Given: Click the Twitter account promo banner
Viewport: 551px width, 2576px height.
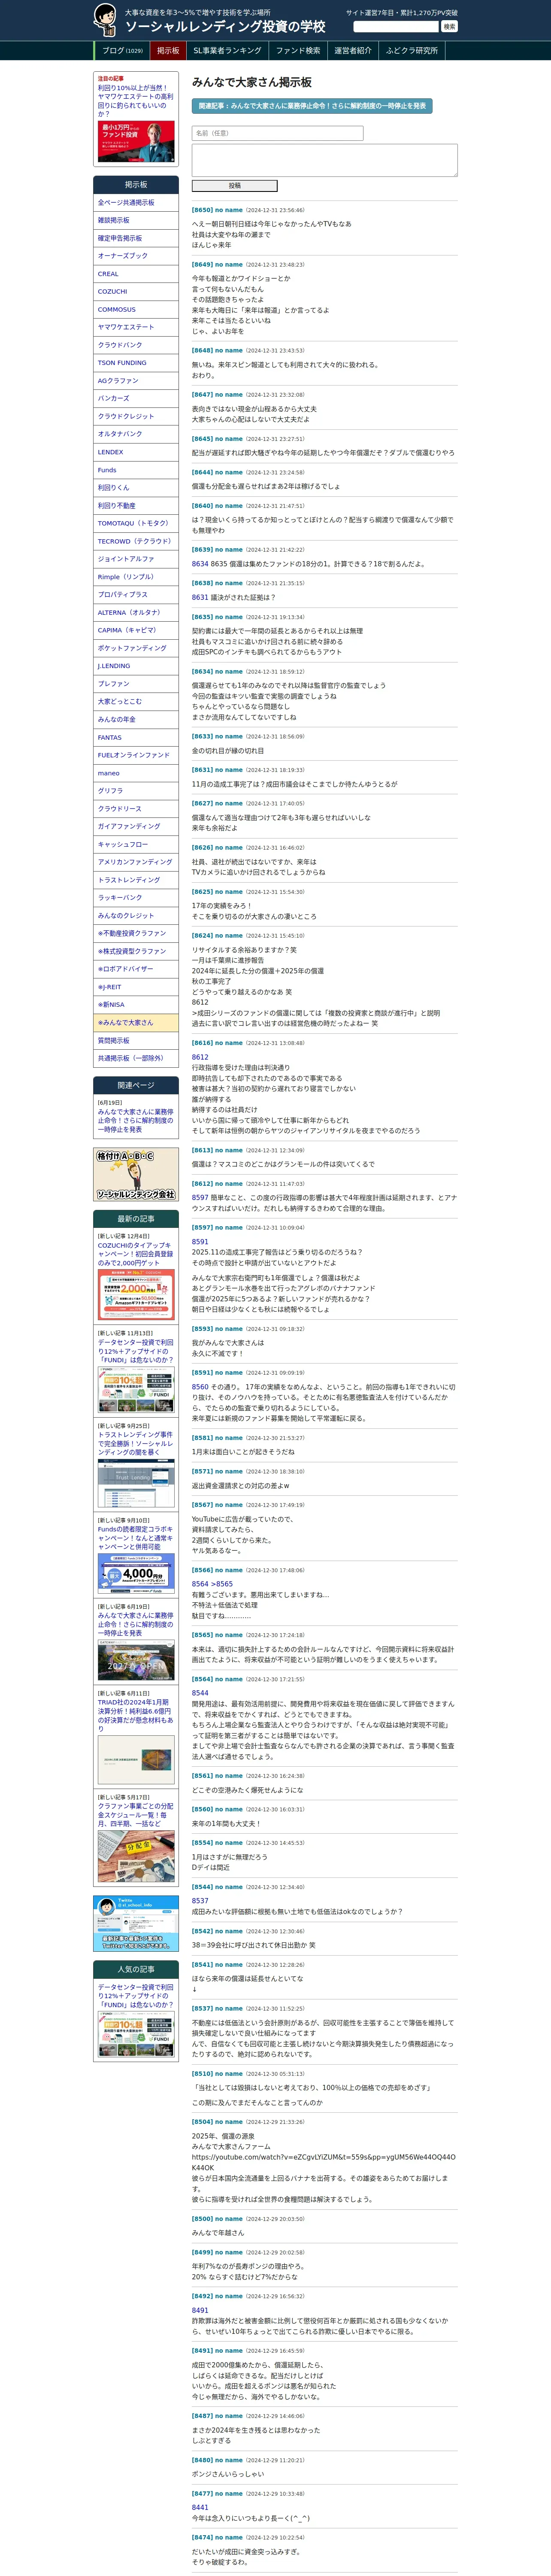Looking at the screenshot, I should 136,1923.
